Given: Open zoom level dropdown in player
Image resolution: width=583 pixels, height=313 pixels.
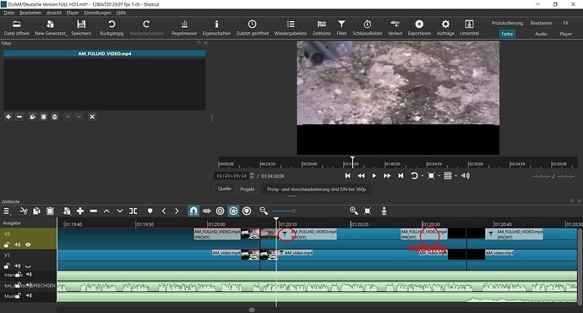Looking at the screenshot, I should [439, 176].
